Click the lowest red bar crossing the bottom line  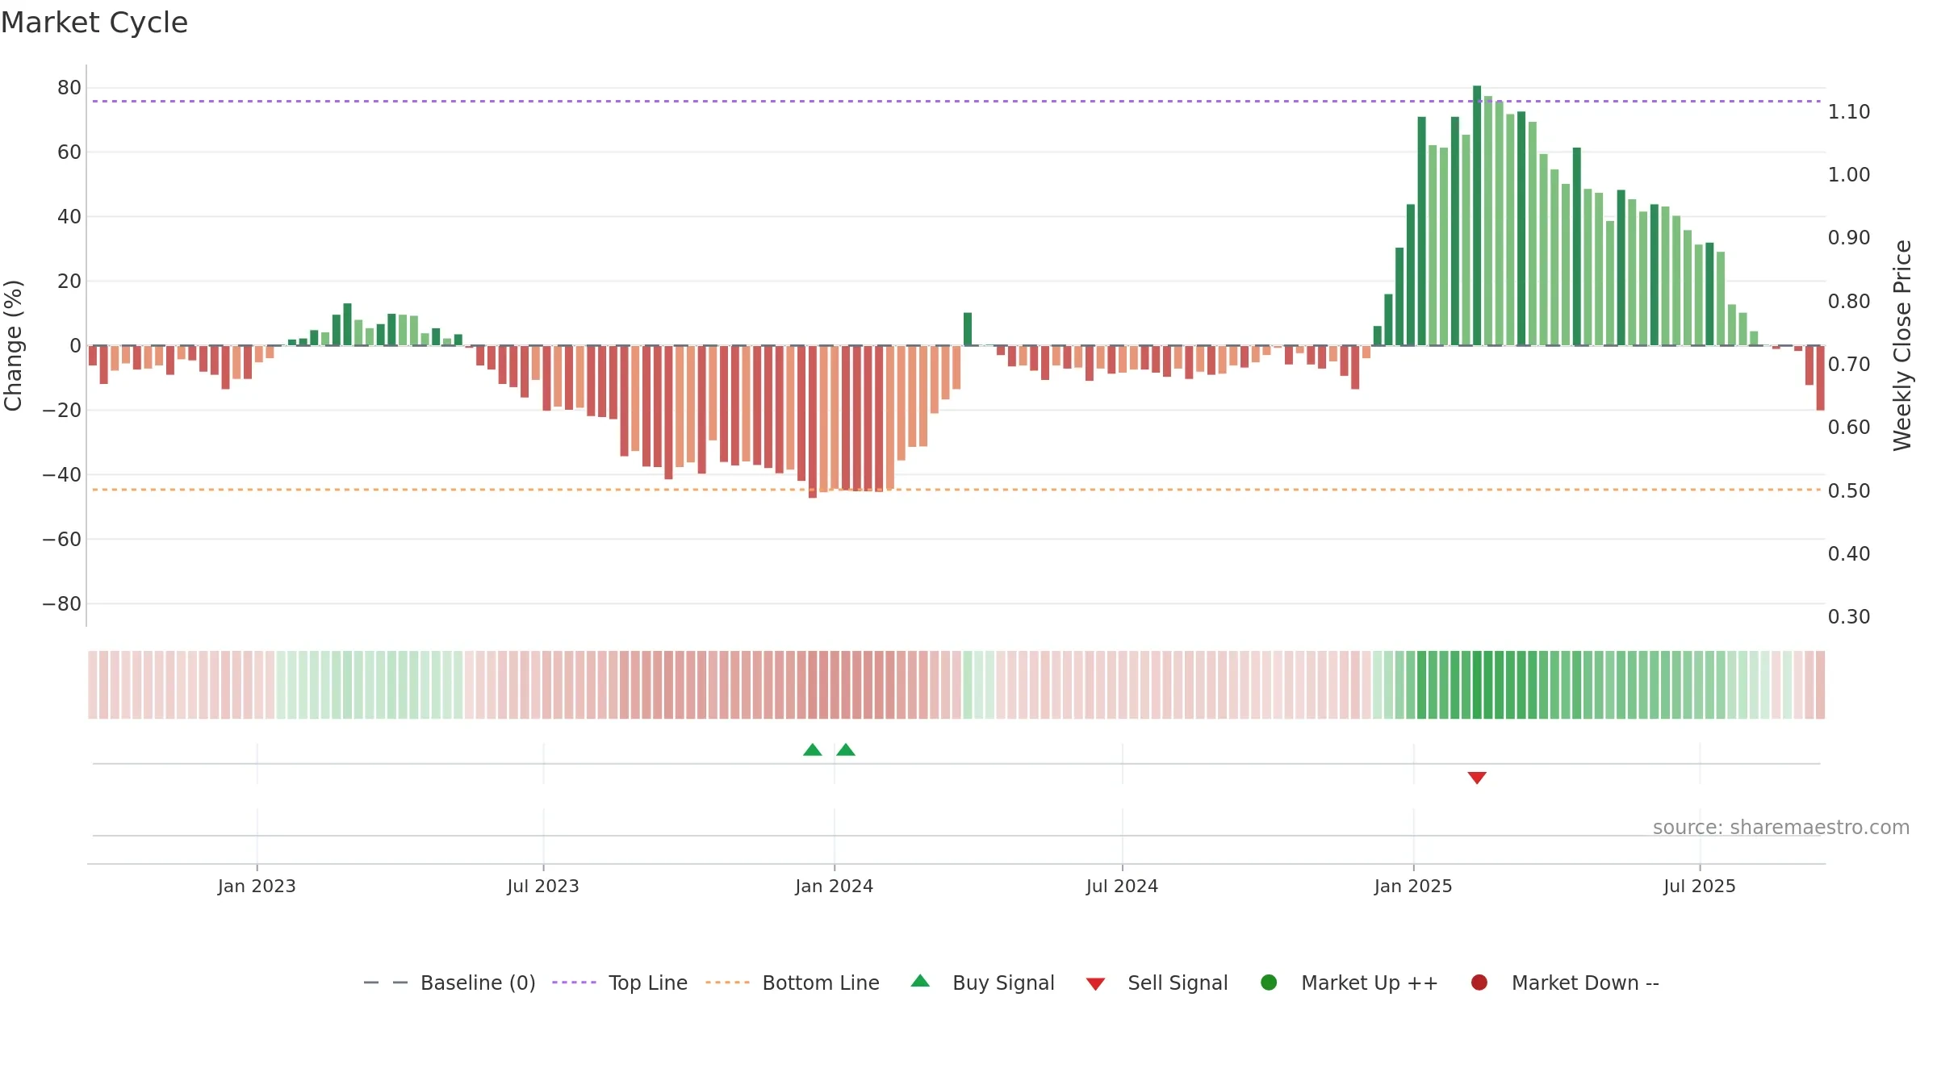[x=813, y=422]
